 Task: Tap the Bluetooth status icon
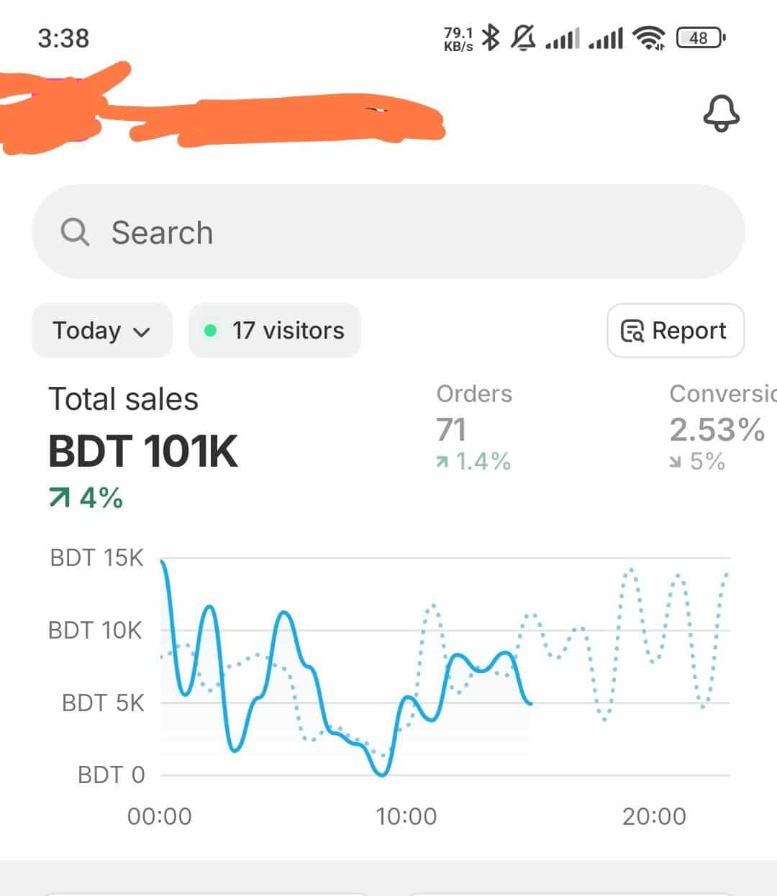pos(491,37)
